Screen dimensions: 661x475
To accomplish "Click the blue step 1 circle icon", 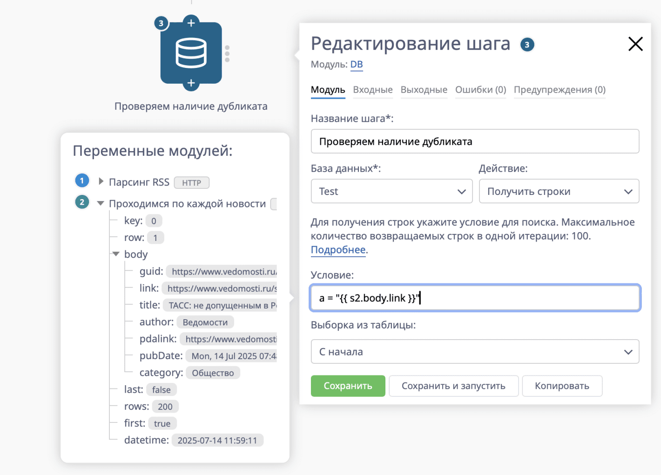I will pyautogui.click(x=82, y=180).
